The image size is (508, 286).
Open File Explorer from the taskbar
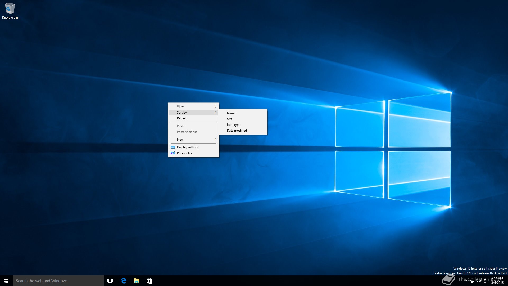136,281
